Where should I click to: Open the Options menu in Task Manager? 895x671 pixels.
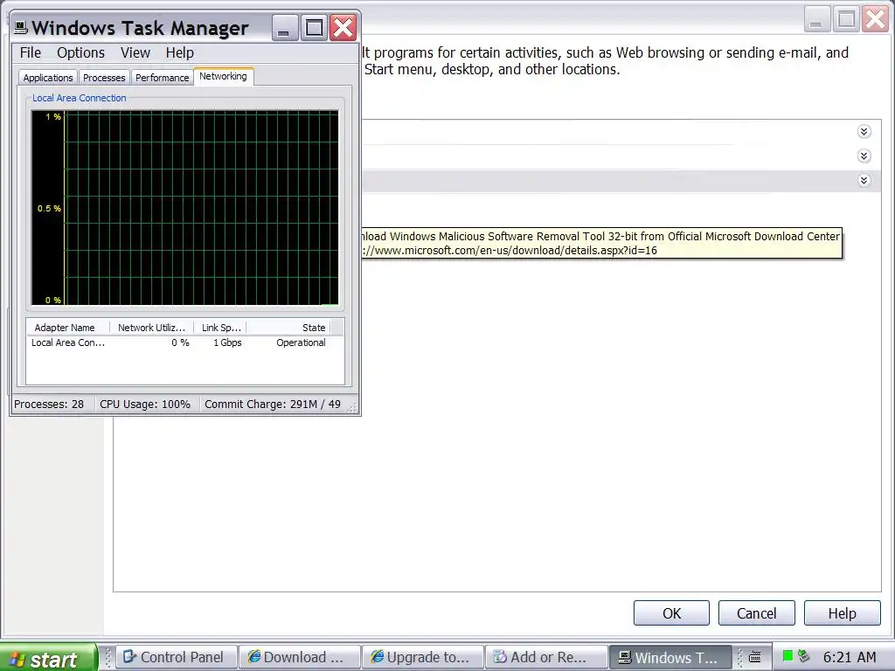click(80, 53)
